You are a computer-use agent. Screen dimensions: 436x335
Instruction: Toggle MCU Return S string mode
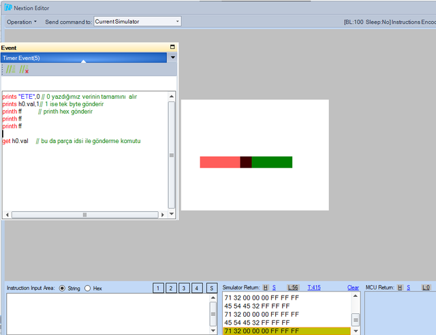409,288
